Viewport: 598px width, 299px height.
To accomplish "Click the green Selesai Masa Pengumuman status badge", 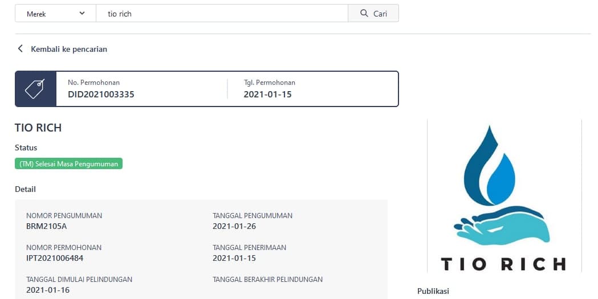I will (68, 164).
